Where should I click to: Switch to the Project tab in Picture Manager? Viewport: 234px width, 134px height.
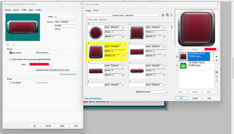(88, 10)
